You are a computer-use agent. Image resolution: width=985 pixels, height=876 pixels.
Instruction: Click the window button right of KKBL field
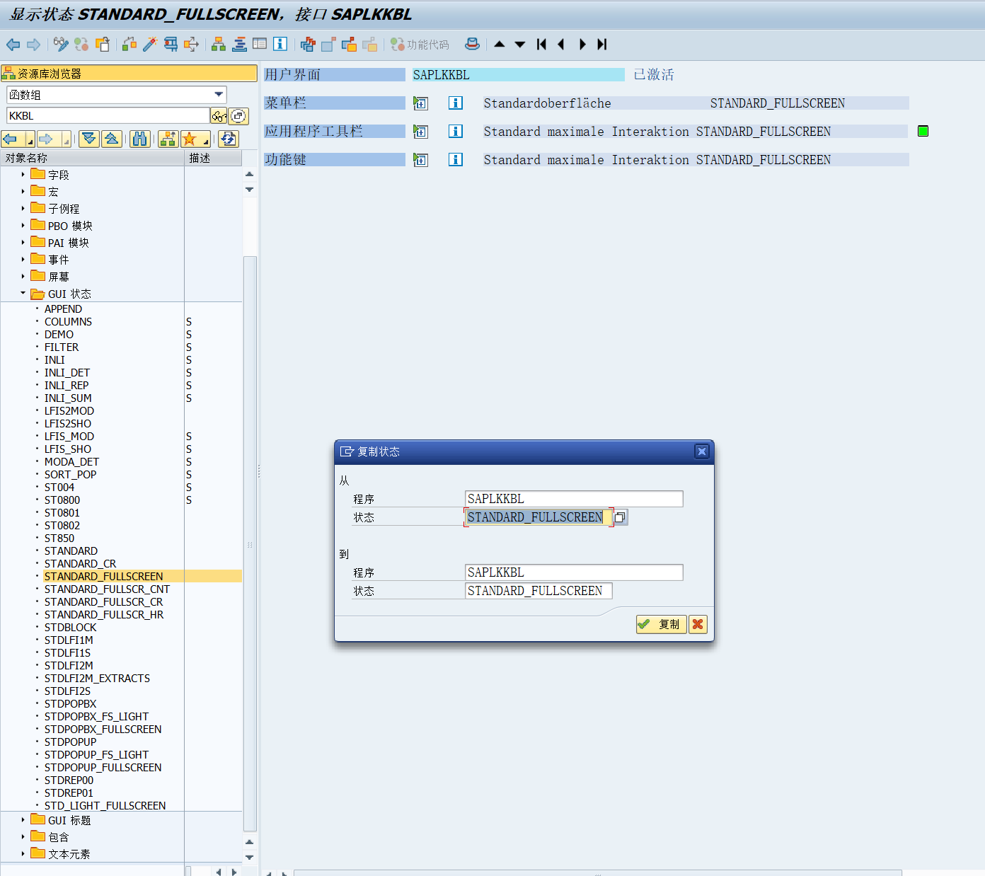click(238, 116)
